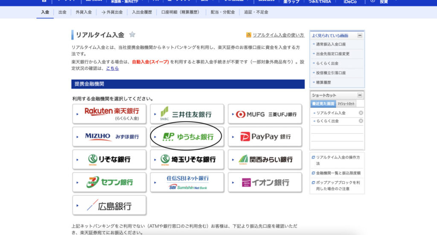Screen dimensions: 437x235
Task: Pick the セブン銀行 bank button
Action: tap(109, 182)
